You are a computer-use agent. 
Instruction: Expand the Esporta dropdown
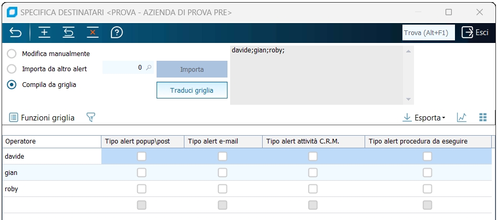coord(423,118)
